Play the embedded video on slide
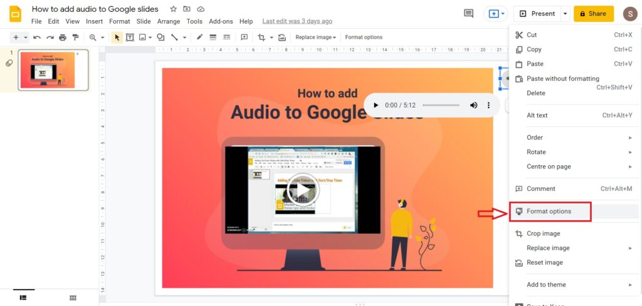This screenshot has height=306, width=642. [x=303, y=189]
